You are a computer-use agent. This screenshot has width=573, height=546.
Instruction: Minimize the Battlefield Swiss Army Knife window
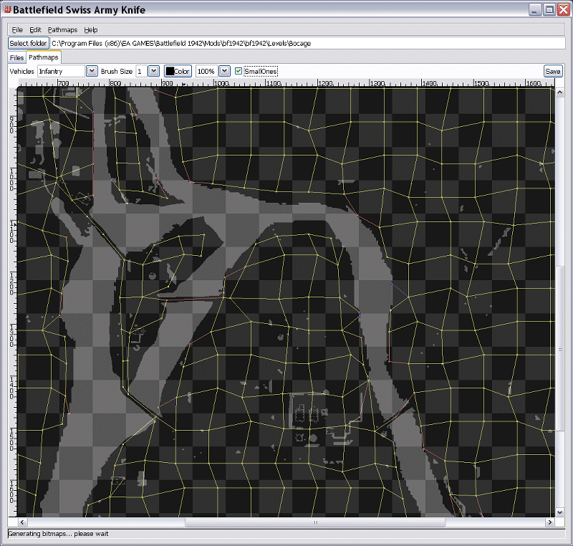click(534, 9)
